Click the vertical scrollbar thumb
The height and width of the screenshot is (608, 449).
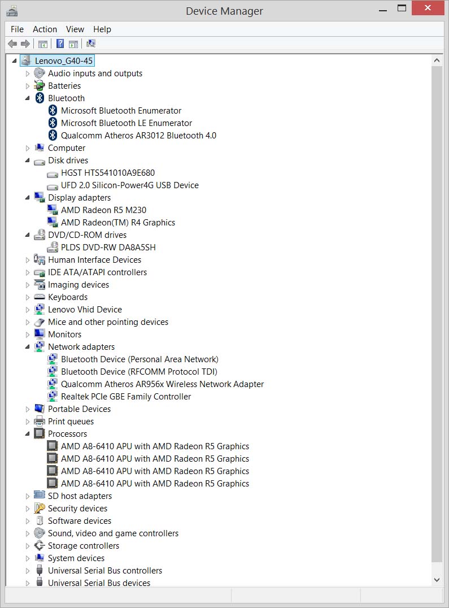click(437, 314)
